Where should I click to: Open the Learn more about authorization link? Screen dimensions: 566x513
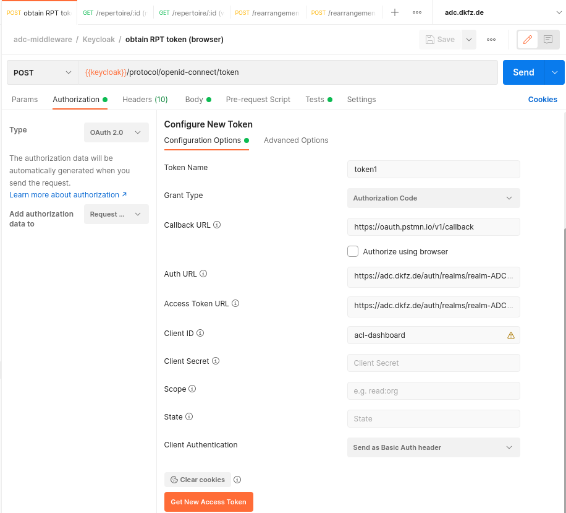coord(64,194)
